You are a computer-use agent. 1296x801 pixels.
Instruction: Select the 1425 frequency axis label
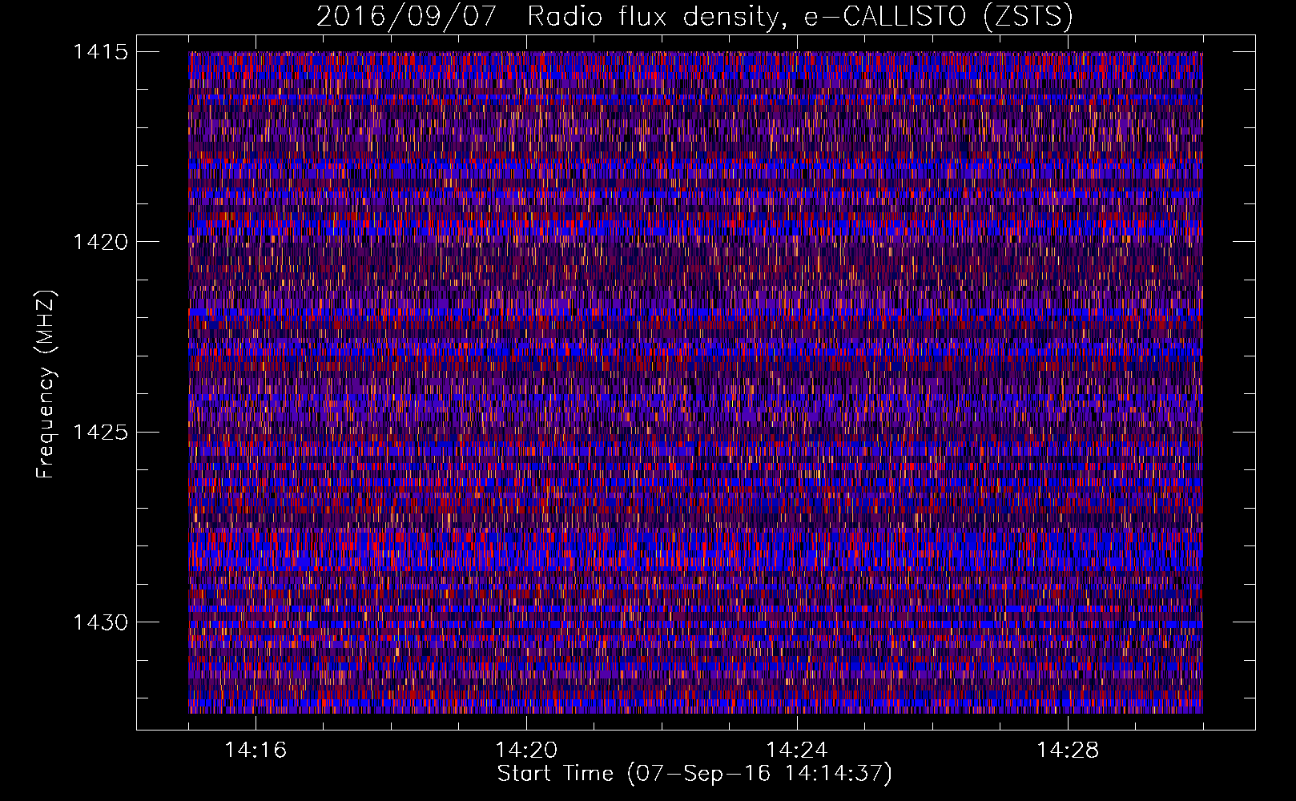(100, 433)
